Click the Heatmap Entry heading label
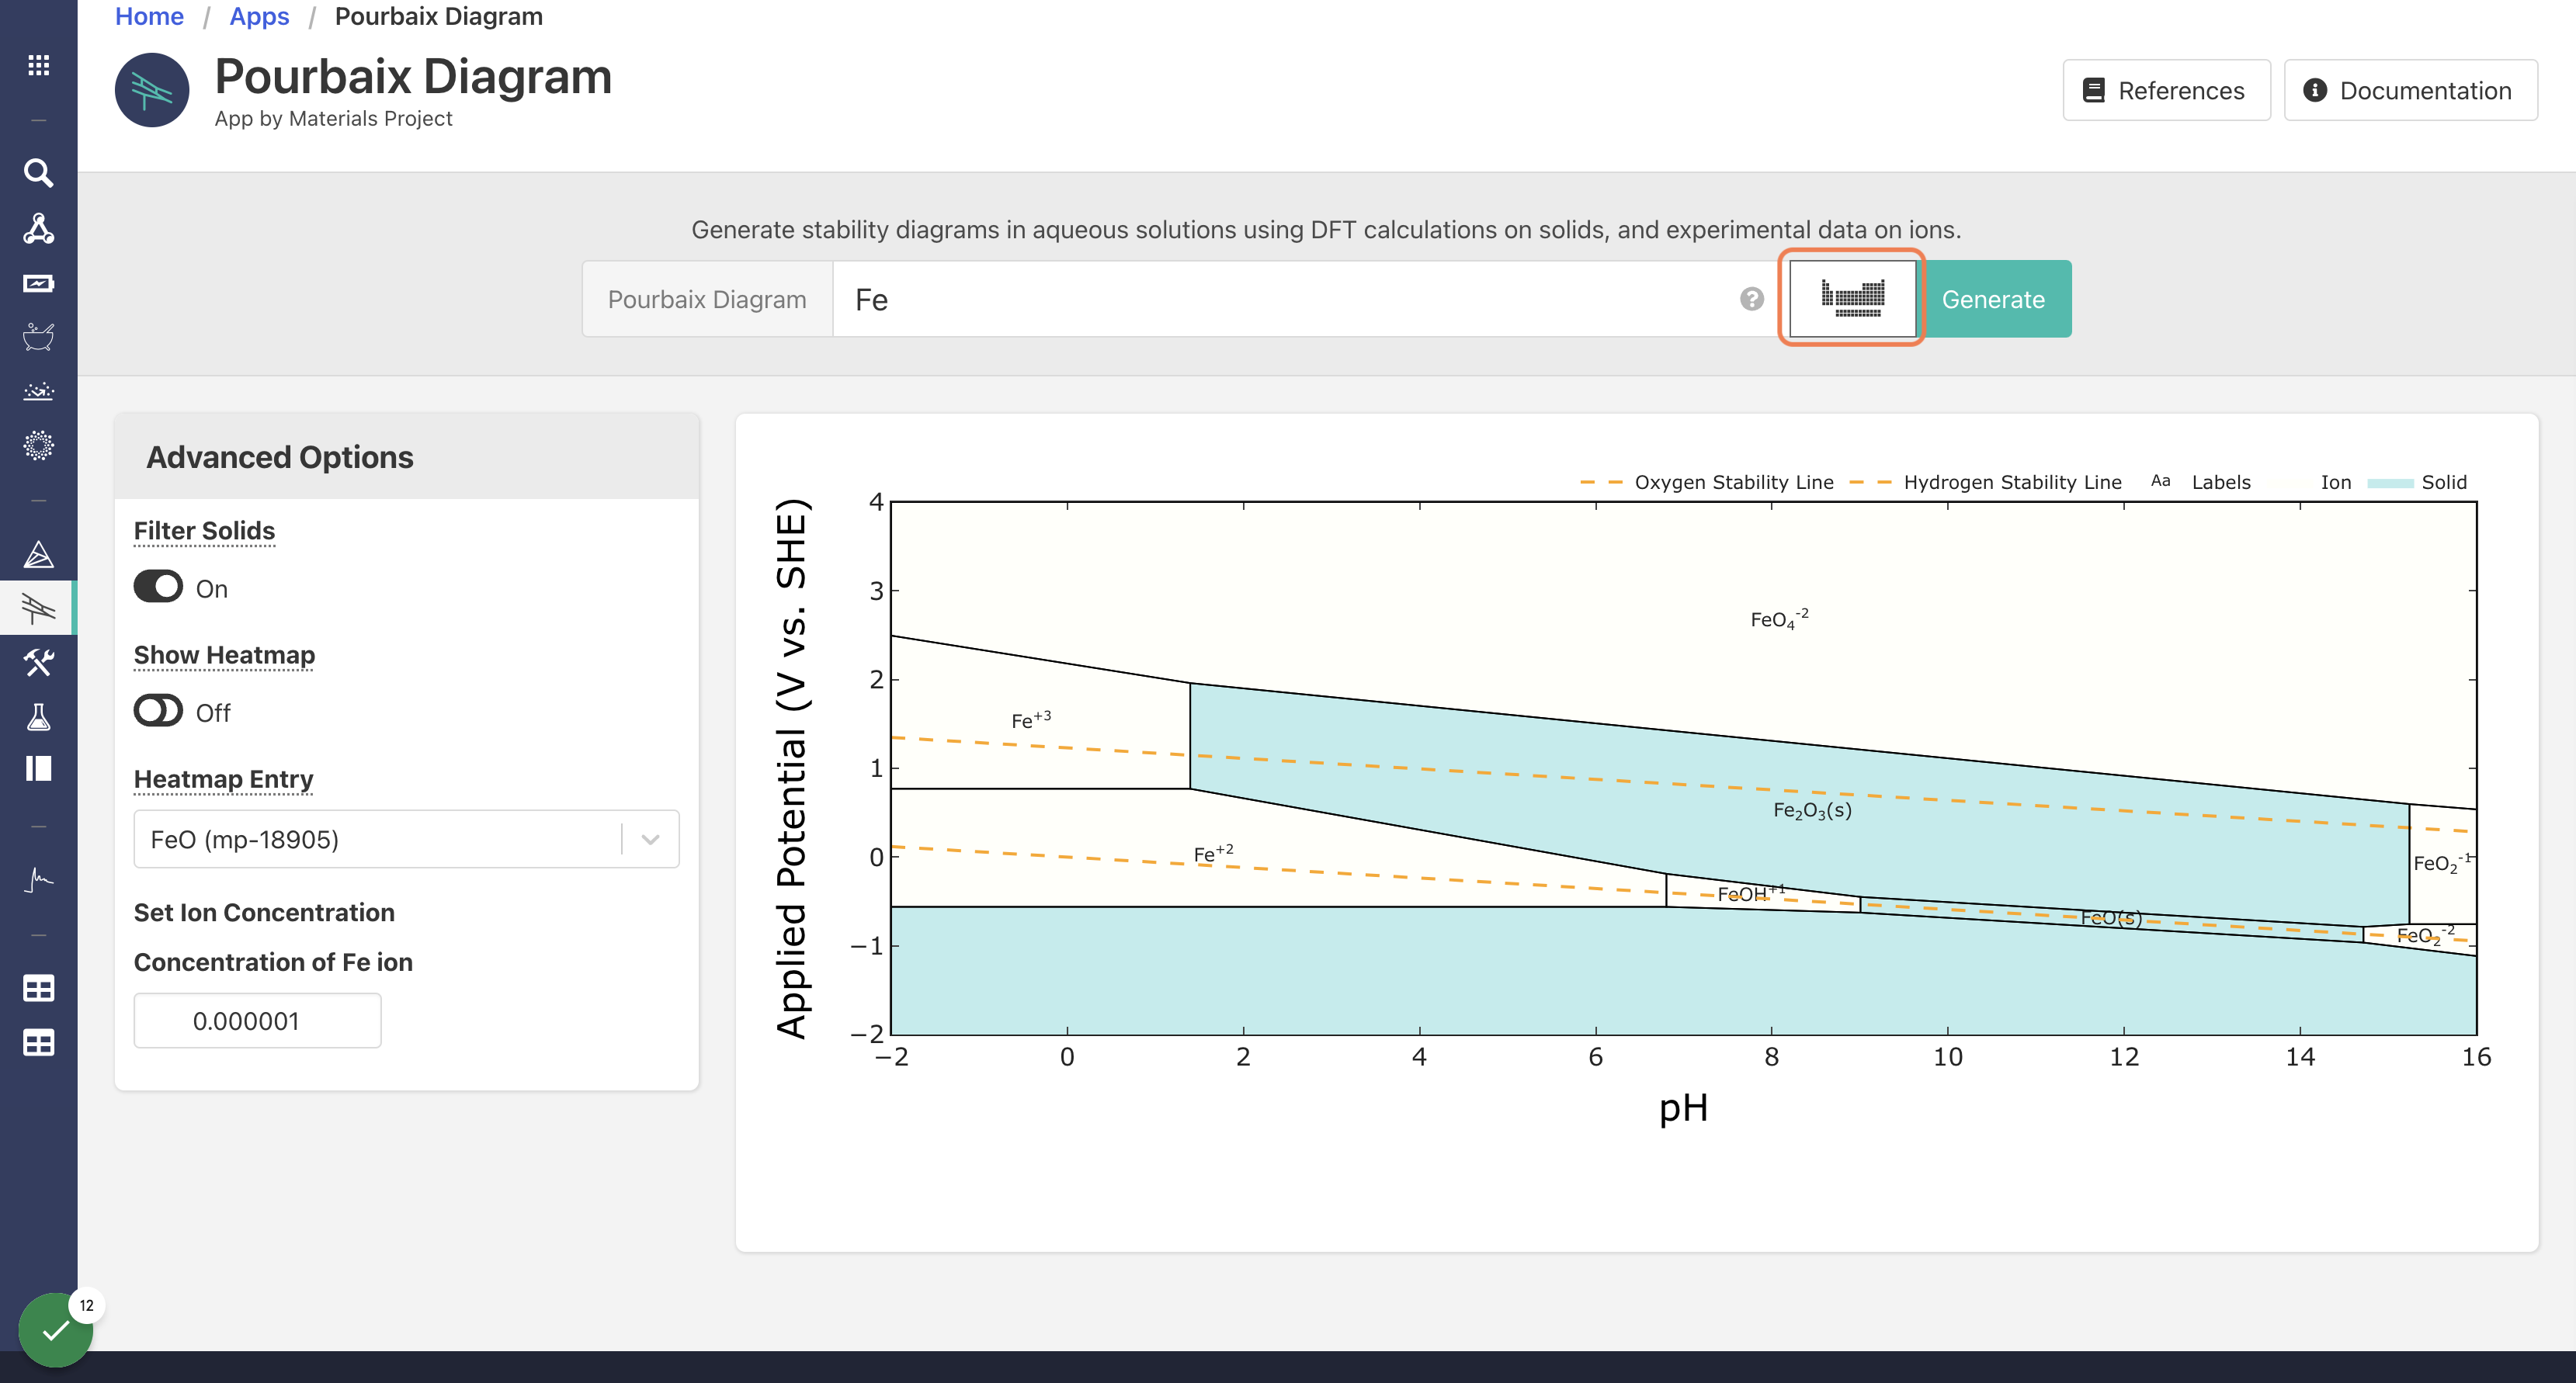 coord(223,779)
